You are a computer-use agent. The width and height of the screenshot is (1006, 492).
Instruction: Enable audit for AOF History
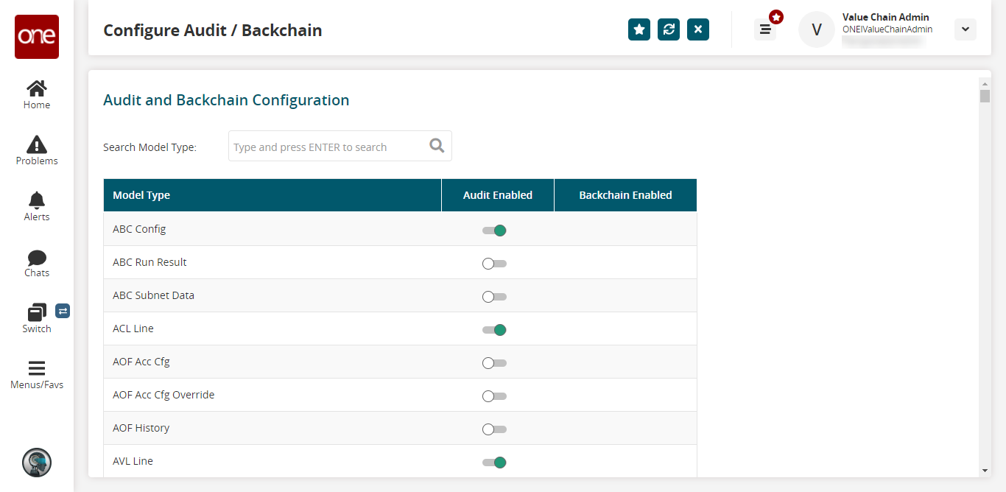[x=494, y=429]
